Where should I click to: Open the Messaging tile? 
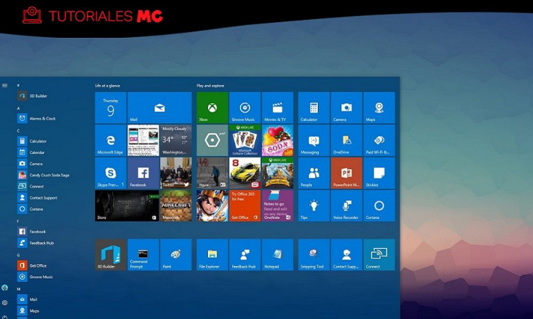[314, 141]
